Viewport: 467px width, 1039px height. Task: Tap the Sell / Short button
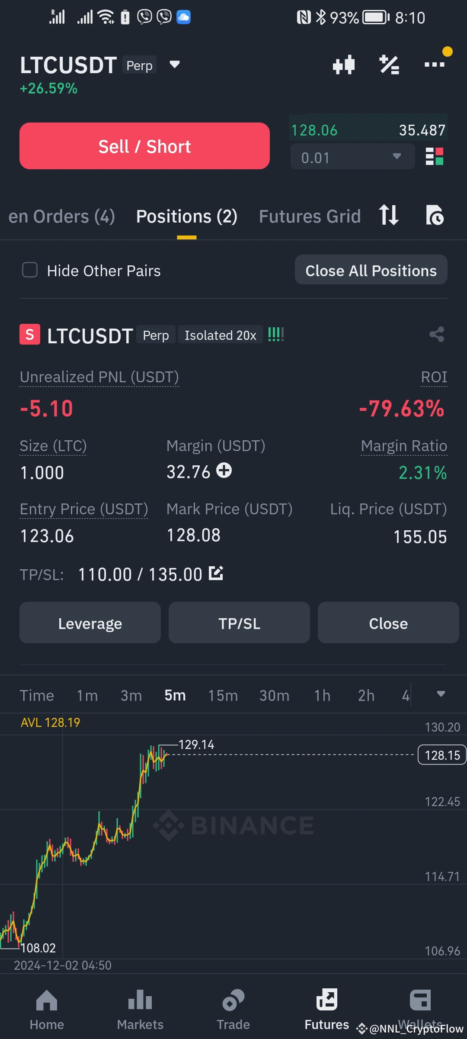pos(144,146)
